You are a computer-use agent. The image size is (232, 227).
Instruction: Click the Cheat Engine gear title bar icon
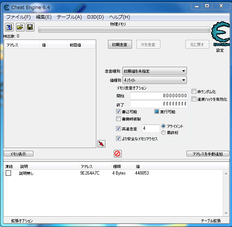(x=6, y=8)
